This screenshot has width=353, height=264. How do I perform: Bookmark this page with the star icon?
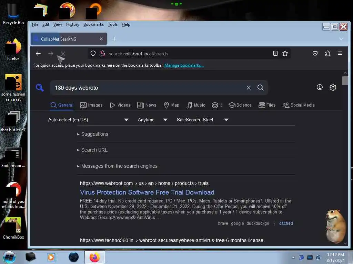(x=285, y=53)
